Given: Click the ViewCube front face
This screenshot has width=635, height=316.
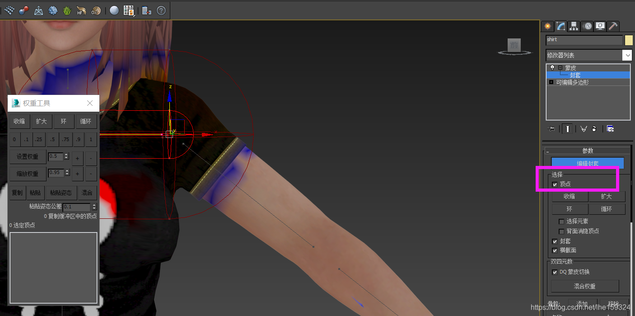Looking at the screenshot, I should click(x=514, y=45).
